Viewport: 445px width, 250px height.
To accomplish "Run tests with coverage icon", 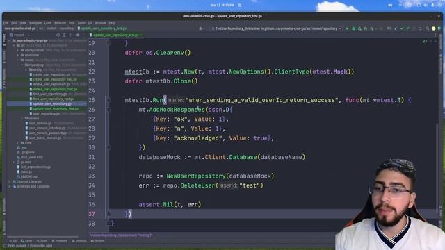I will point(359,28).
